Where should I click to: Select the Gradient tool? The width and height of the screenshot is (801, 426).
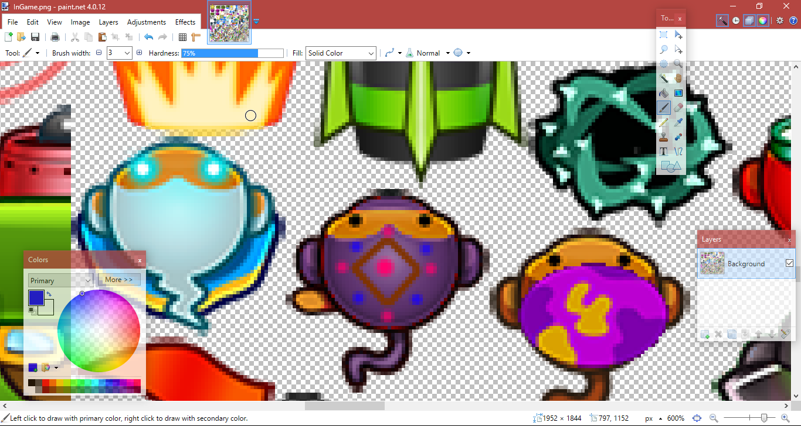[678, 93]
